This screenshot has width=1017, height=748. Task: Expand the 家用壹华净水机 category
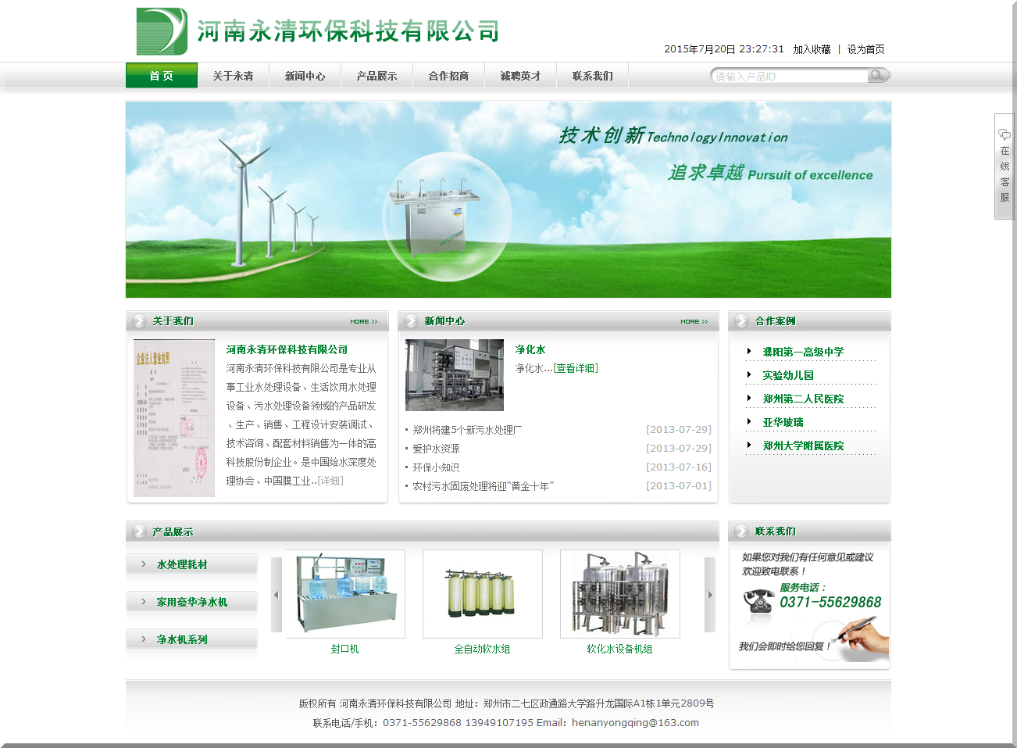point(191,602)
